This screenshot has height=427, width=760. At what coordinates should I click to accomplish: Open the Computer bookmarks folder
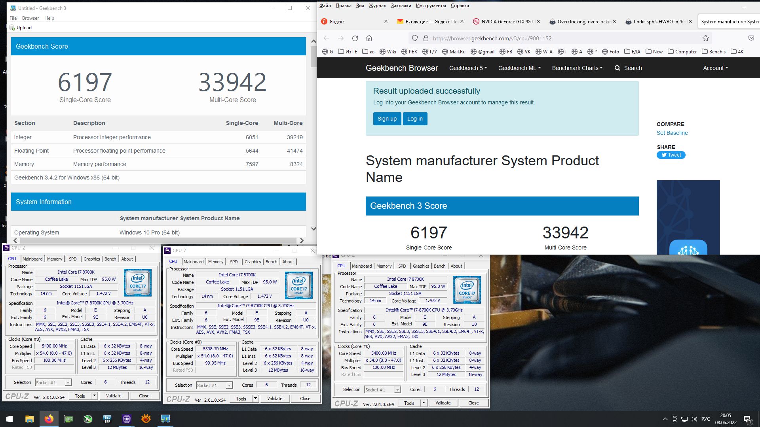[x=682, y=52]
